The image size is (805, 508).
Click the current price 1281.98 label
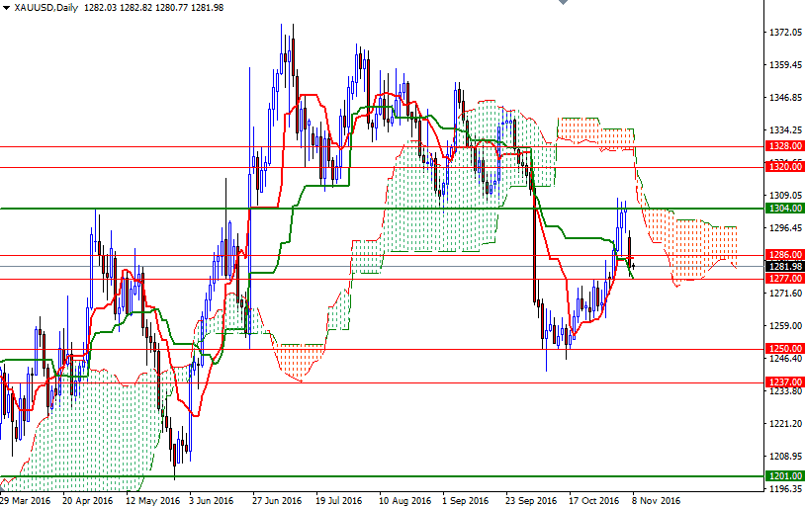(x=784, y=266)
